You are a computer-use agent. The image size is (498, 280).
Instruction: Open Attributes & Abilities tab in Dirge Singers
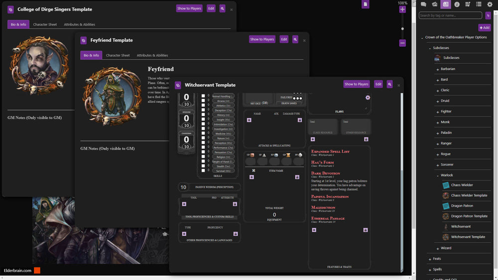(79, 24)
